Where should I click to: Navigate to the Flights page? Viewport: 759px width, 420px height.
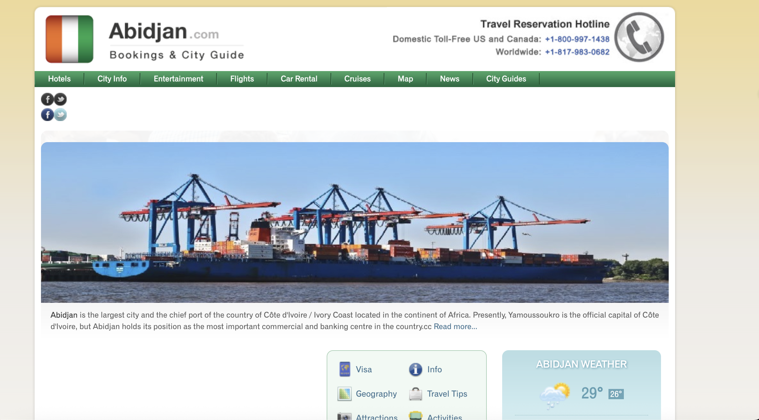click(x=242, y=79)
